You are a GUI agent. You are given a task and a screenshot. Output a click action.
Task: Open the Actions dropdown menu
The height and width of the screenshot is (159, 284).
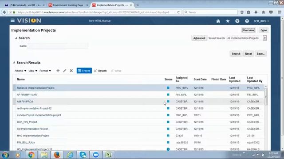tap(20, 71)
